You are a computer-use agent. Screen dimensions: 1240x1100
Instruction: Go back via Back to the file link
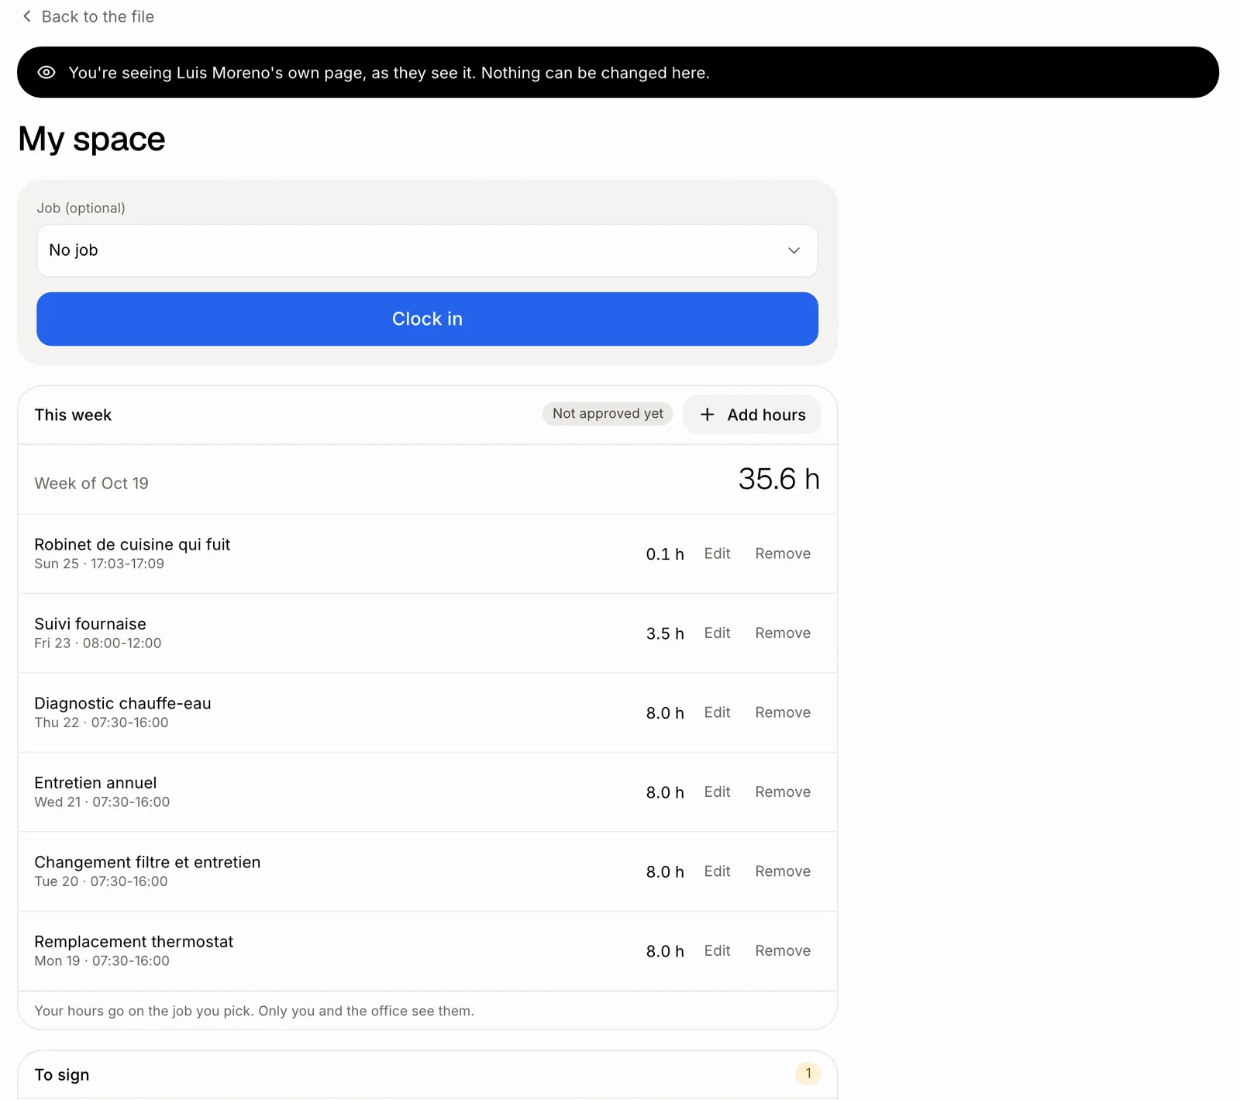pos(88,16)
